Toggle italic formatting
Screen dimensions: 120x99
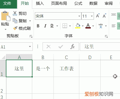[45, 26]
